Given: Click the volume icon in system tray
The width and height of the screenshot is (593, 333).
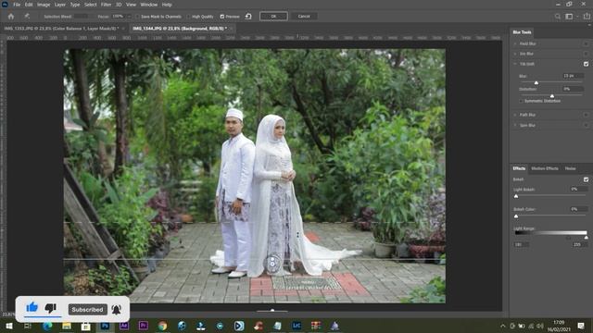Looking at the screenshot, I should tap(539, 326).
